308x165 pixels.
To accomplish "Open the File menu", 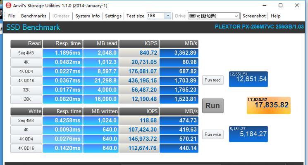I will click(x=12, y=16).
